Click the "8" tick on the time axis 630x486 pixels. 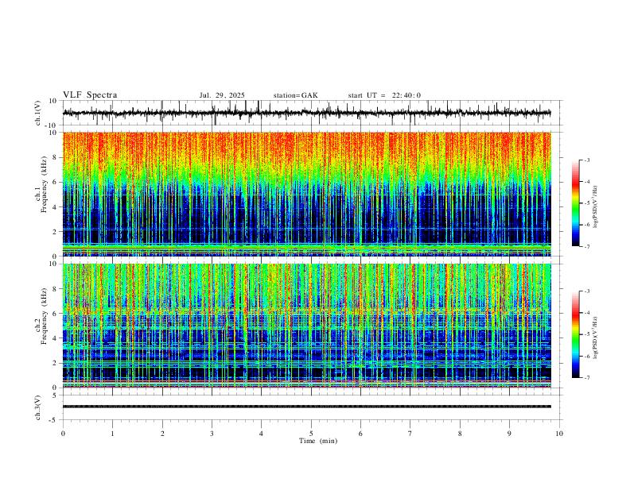(x=460, y=434)
